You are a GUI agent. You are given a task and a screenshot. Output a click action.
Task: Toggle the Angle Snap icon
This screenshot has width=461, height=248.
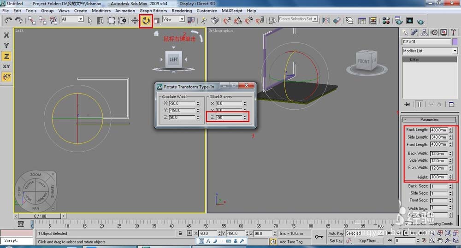point(238,20)
